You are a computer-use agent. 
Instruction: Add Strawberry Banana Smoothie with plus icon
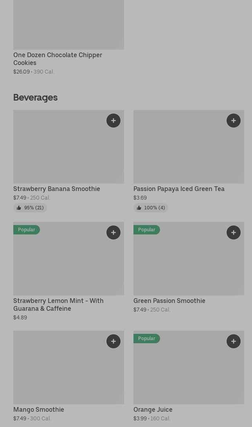(x=113, y=121)
